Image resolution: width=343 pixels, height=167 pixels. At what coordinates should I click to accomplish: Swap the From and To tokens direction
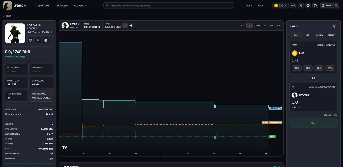coord(313,78)
